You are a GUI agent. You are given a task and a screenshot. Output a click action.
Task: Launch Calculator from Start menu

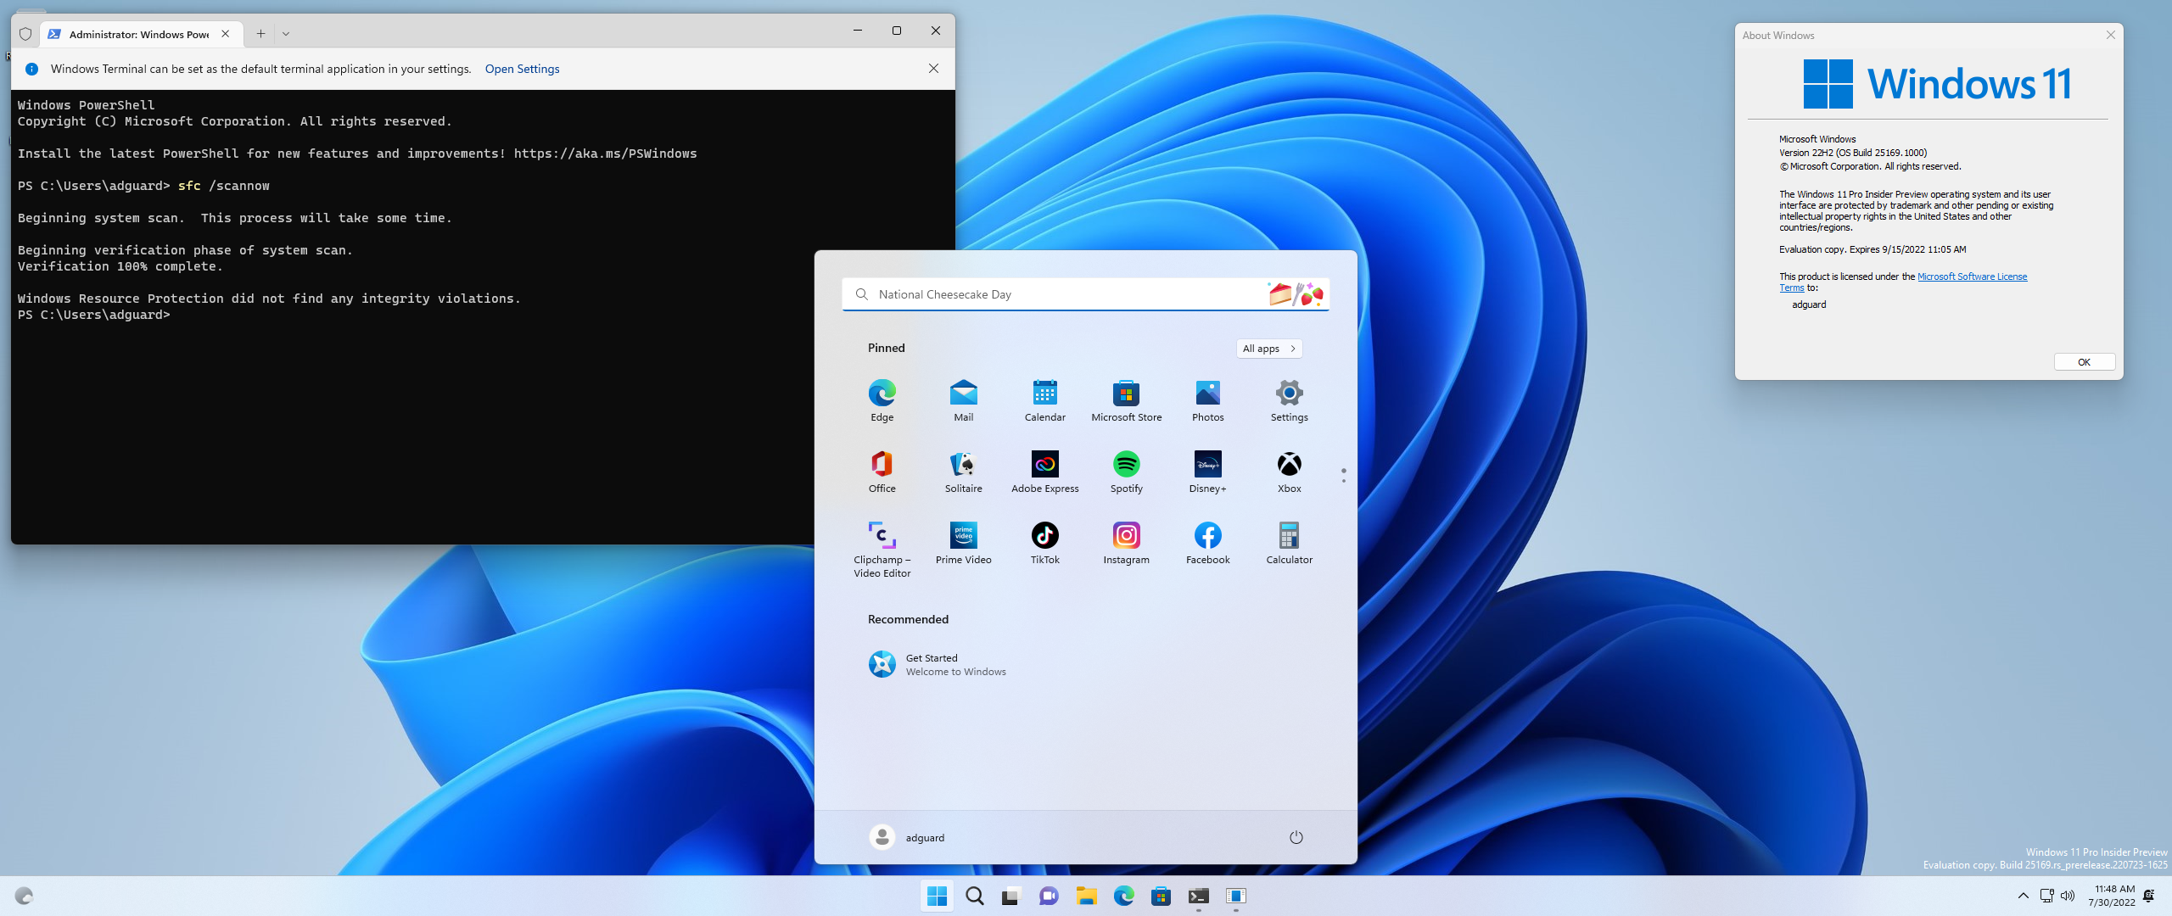click(x=1289, y=543)
